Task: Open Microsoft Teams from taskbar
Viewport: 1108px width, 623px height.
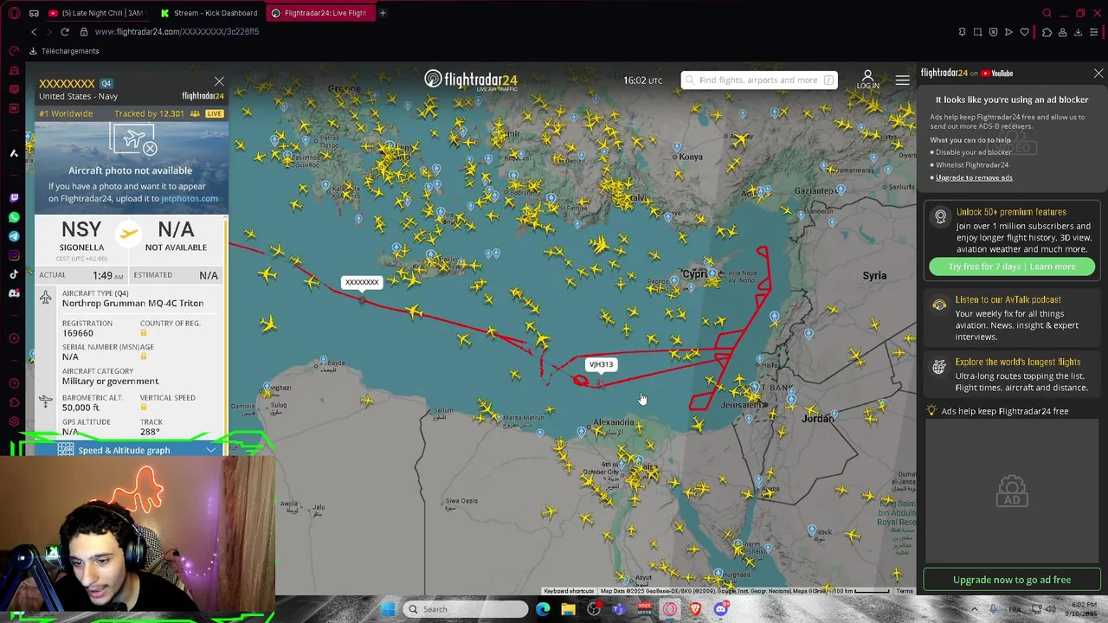Action: click(619, 609)
